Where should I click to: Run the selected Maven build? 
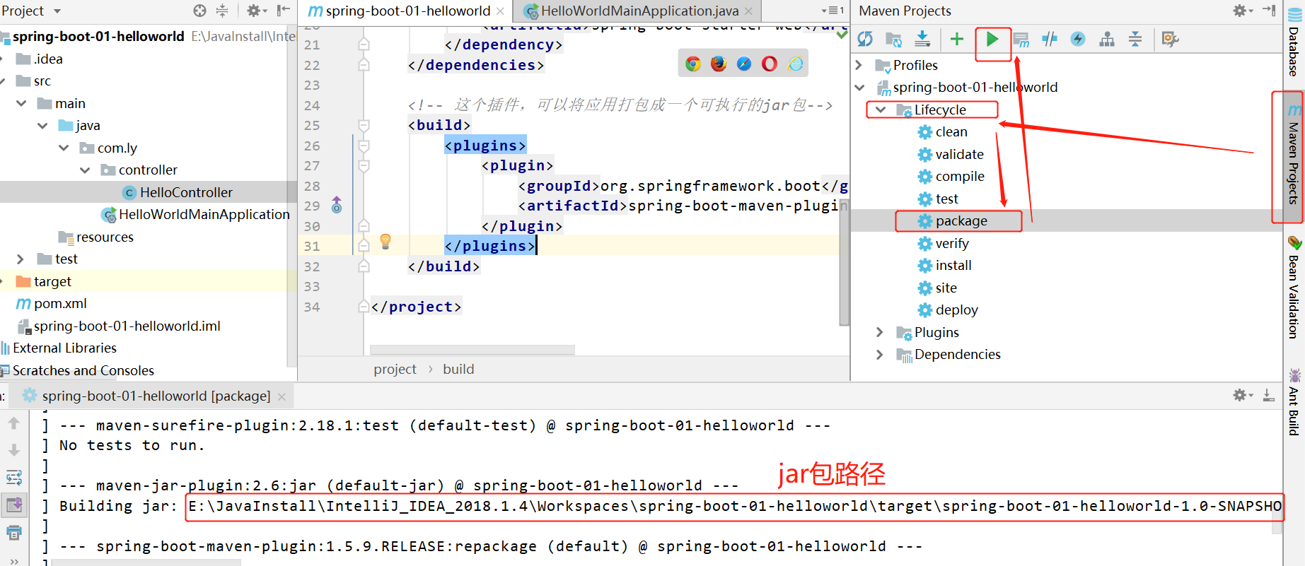(992, 40)
